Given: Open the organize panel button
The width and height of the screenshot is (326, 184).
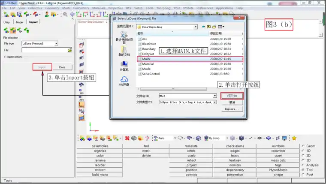Looking at the screenshot, I should [100, 151].
